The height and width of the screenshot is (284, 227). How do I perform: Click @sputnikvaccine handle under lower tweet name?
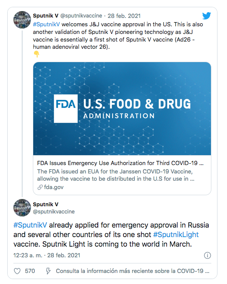54,212
